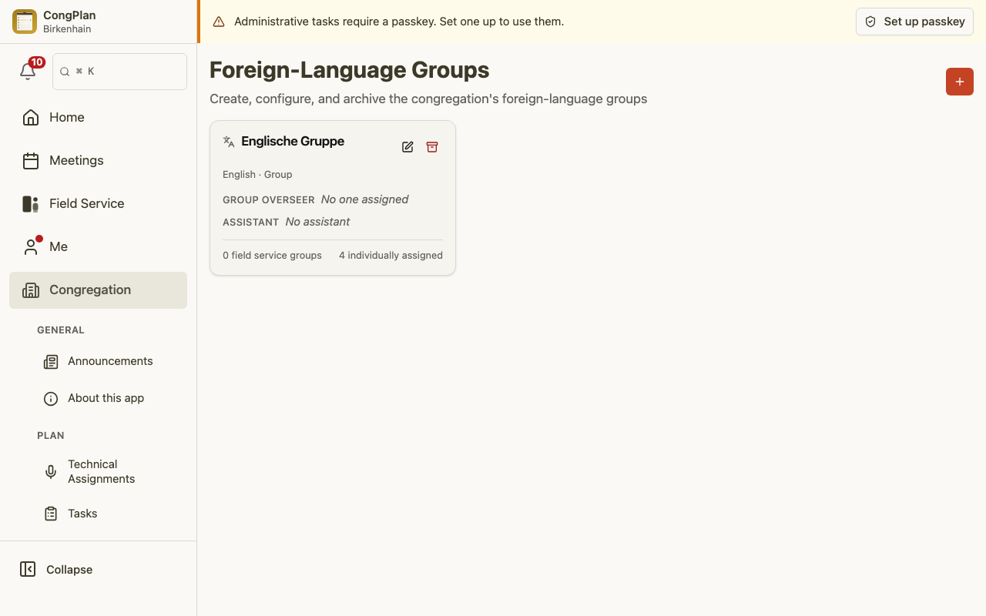Click the Set up passkey button

[914, 22]
